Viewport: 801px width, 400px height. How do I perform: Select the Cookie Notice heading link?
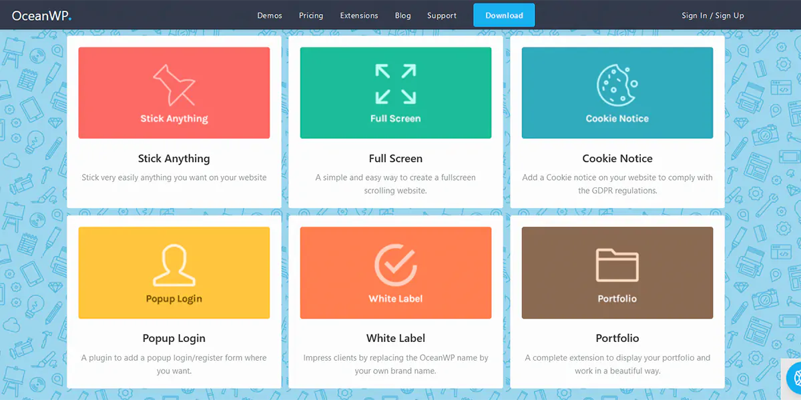pyautogui.click(x=617, y=159)
